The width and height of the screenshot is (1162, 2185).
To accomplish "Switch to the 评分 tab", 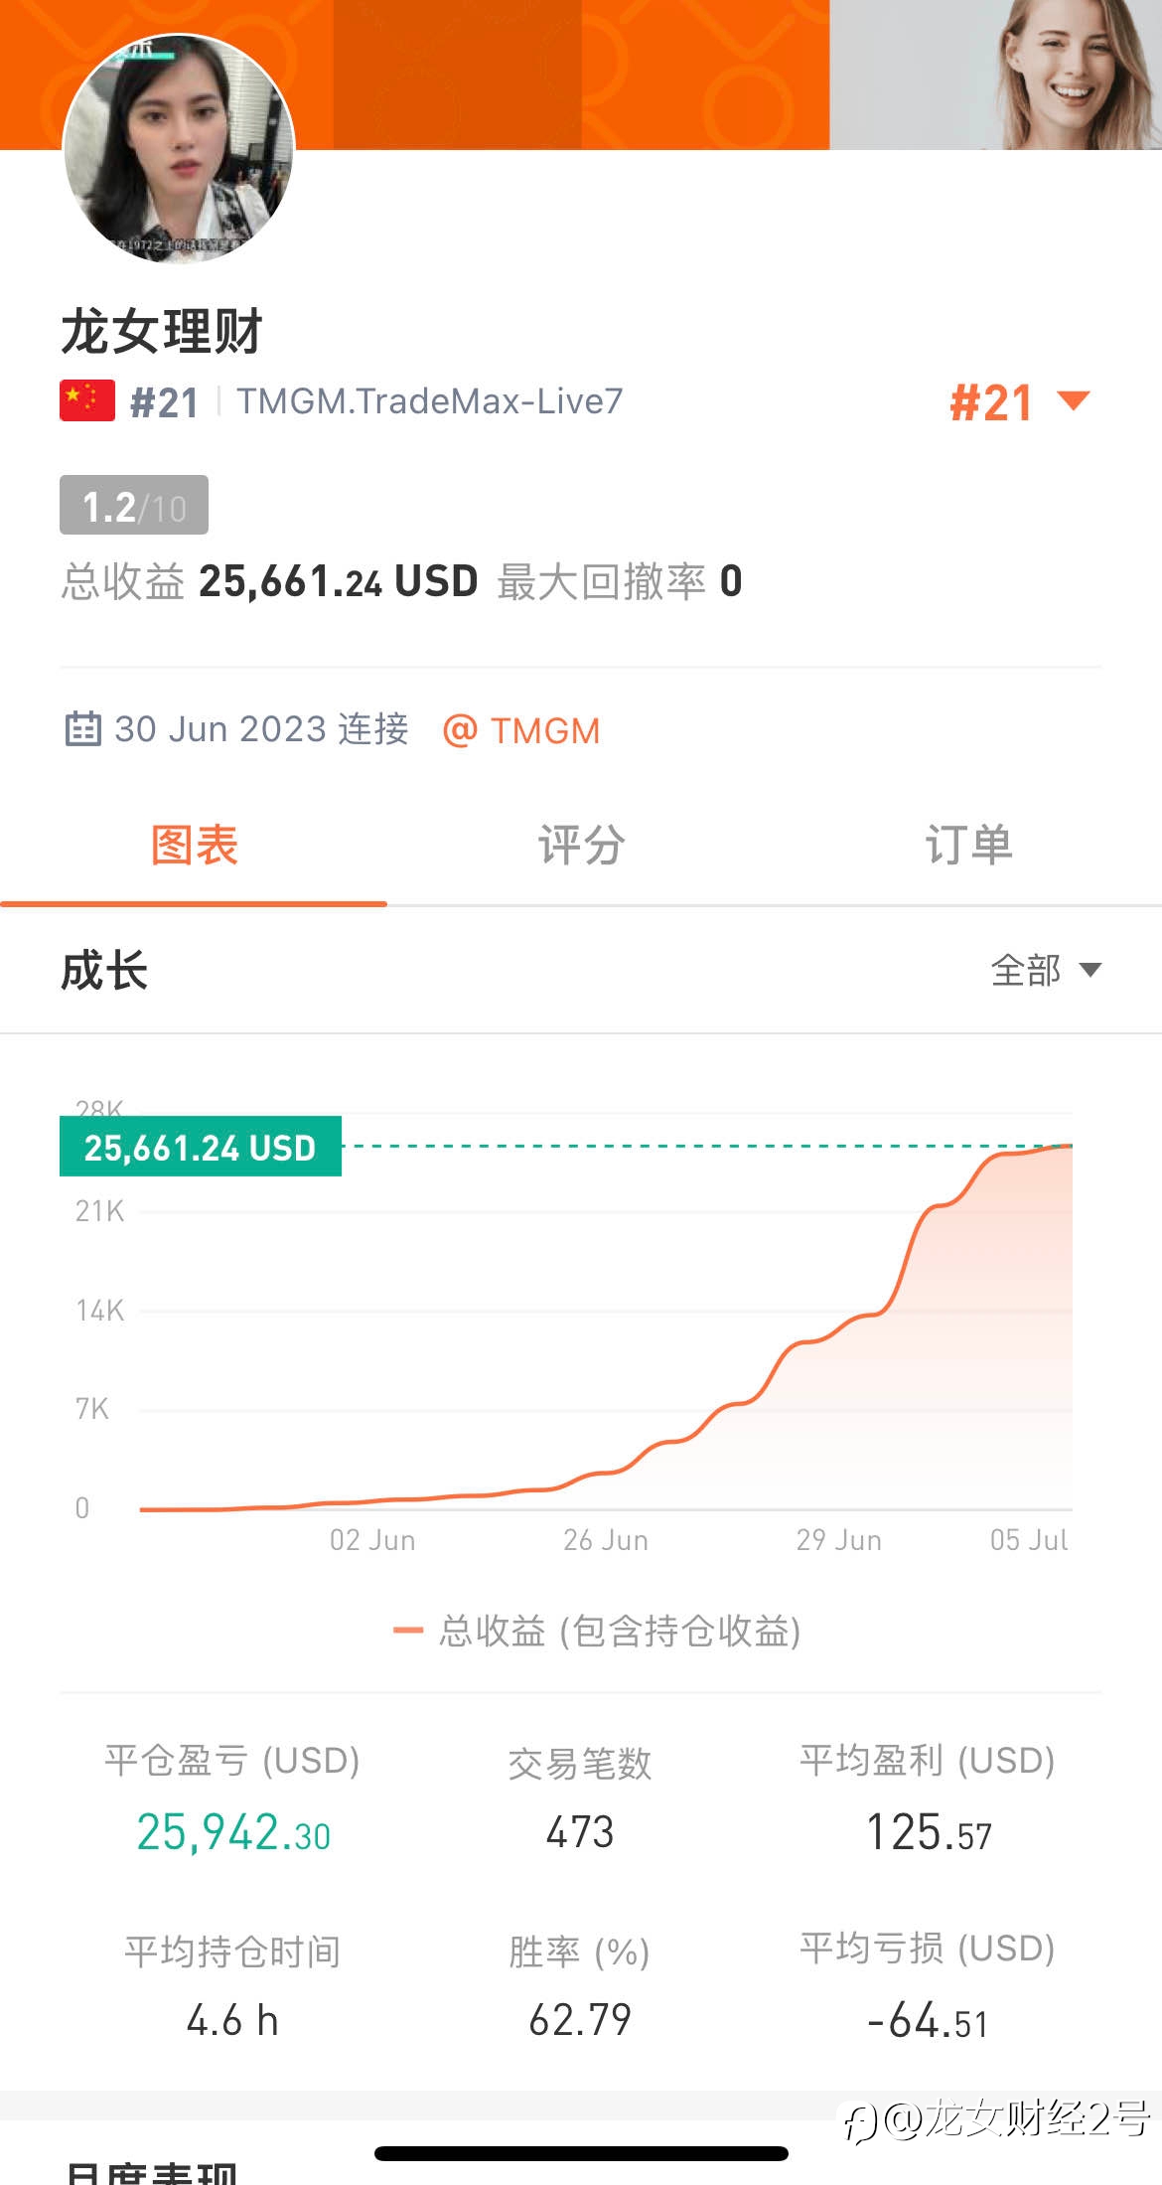I will tap(581, 846).
